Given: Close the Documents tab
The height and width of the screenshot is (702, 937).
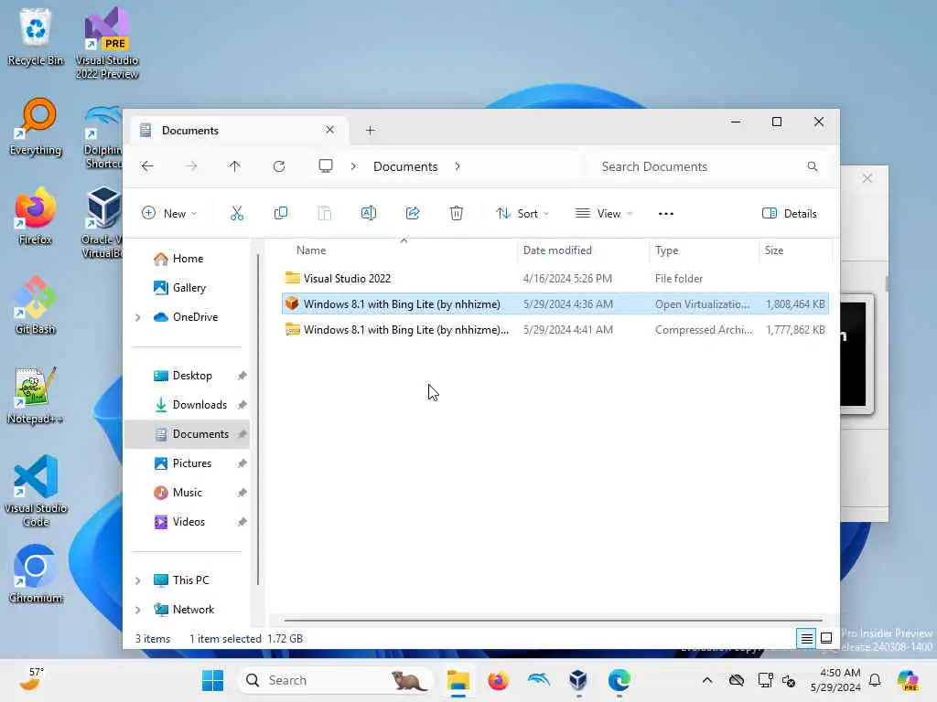Looking at the screenshot, I should point(329,130).
